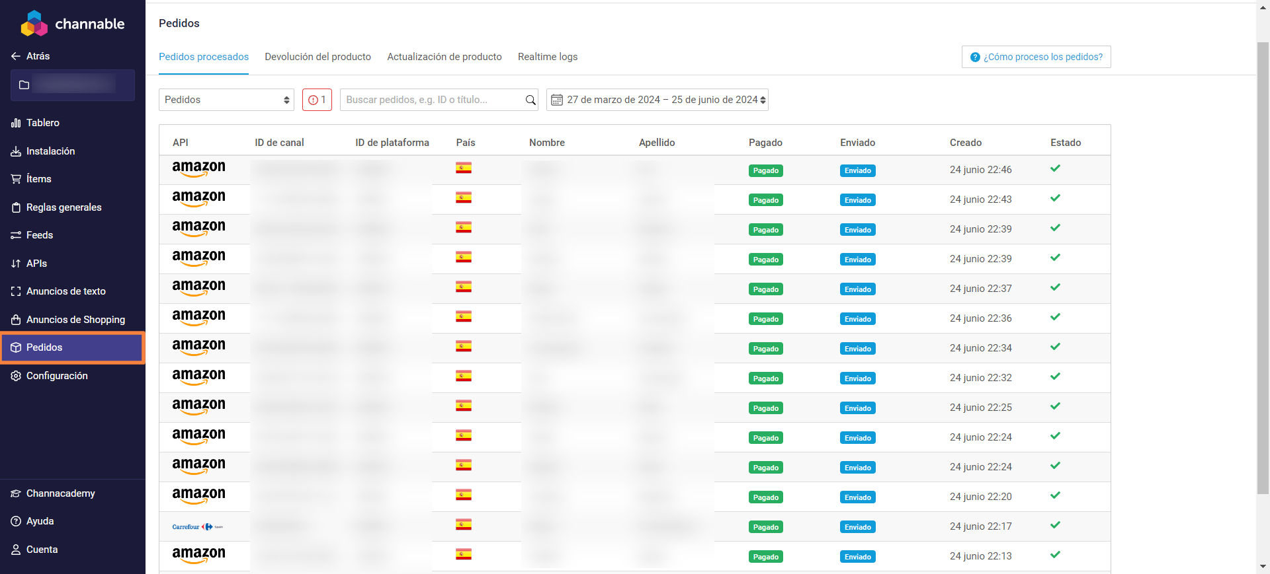
Task: Open Ayuda help menu
Action: [32, 521]
